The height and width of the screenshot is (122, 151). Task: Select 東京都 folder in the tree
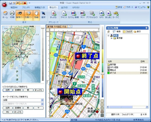(120, 38)
